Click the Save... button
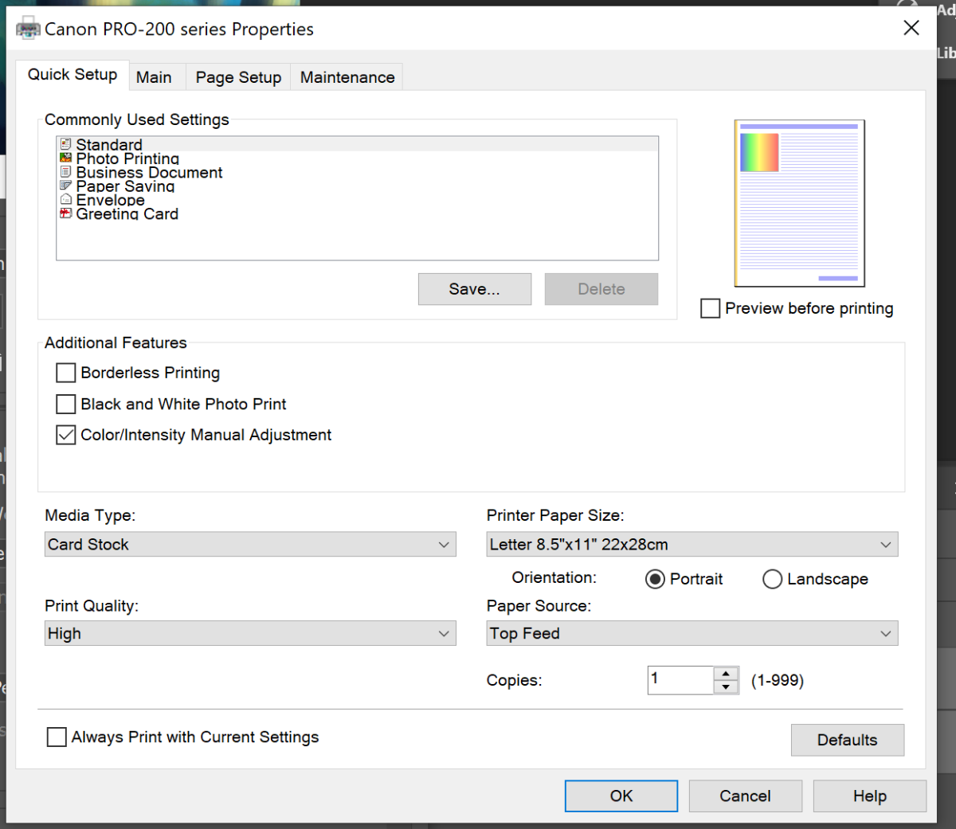Image resolution: width=956 pixels, height=829 pixels. tap(475, 289)
